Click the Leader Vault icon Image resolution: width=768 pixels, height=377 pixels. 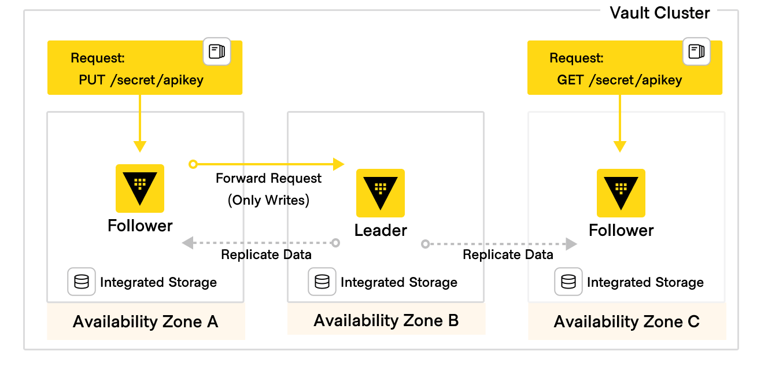pos(381,193)
